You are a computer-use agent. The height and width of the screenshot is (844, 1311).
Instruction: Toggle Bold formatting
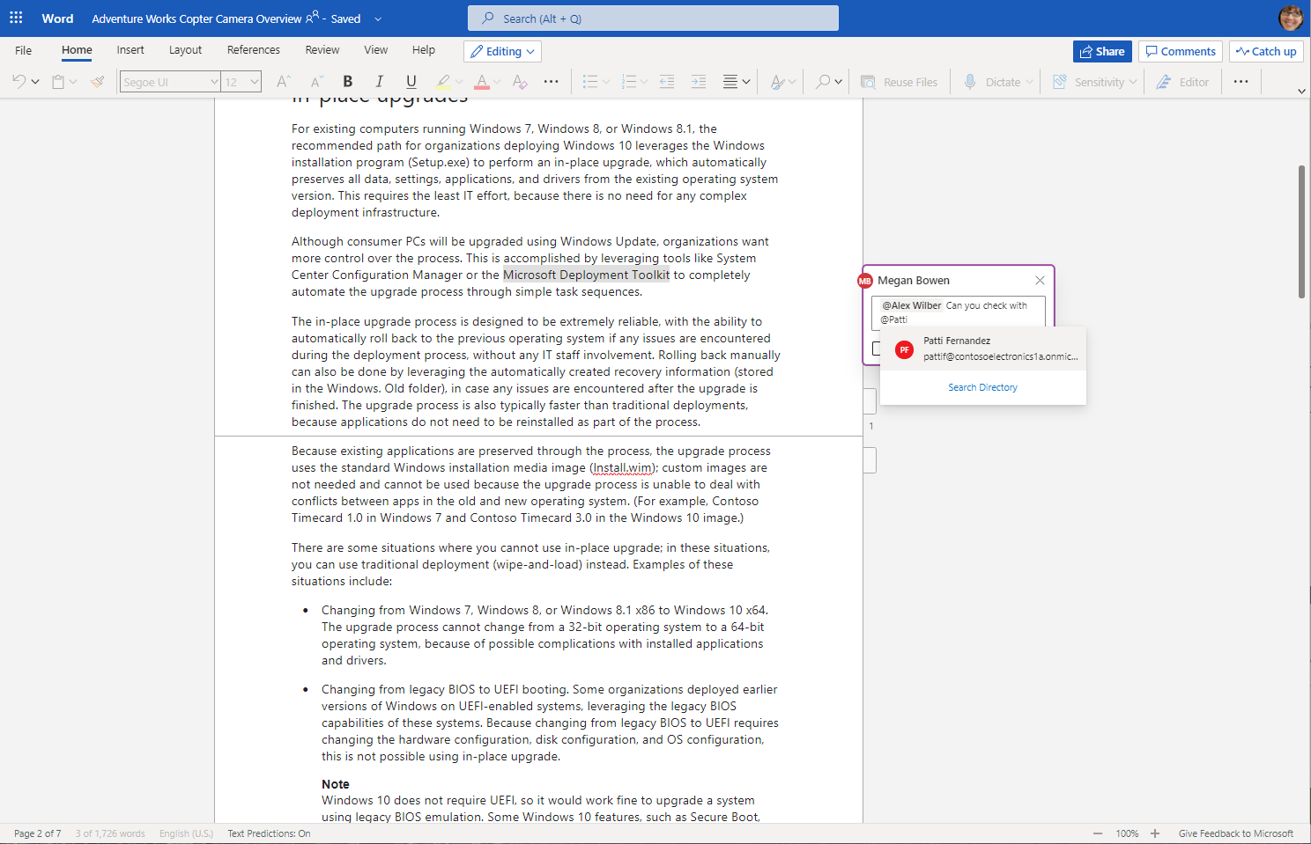(348, 82)
